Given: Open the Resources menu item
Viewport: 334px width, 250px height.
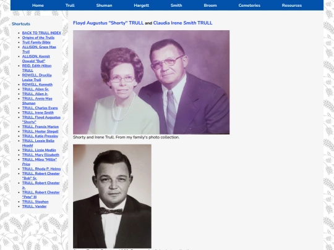Looking at the screenshot, I should (x=291, y=6).
